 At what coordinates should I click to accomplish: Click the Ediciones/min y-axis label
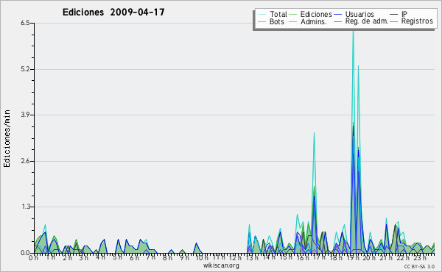pos(7,138)
